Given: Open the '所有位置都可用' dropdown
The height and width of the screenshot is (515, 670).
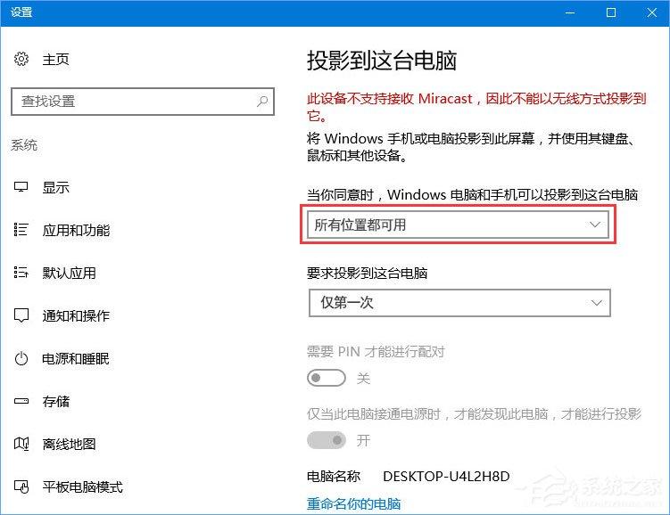Looking at the screenshot, I should (459, 225).
